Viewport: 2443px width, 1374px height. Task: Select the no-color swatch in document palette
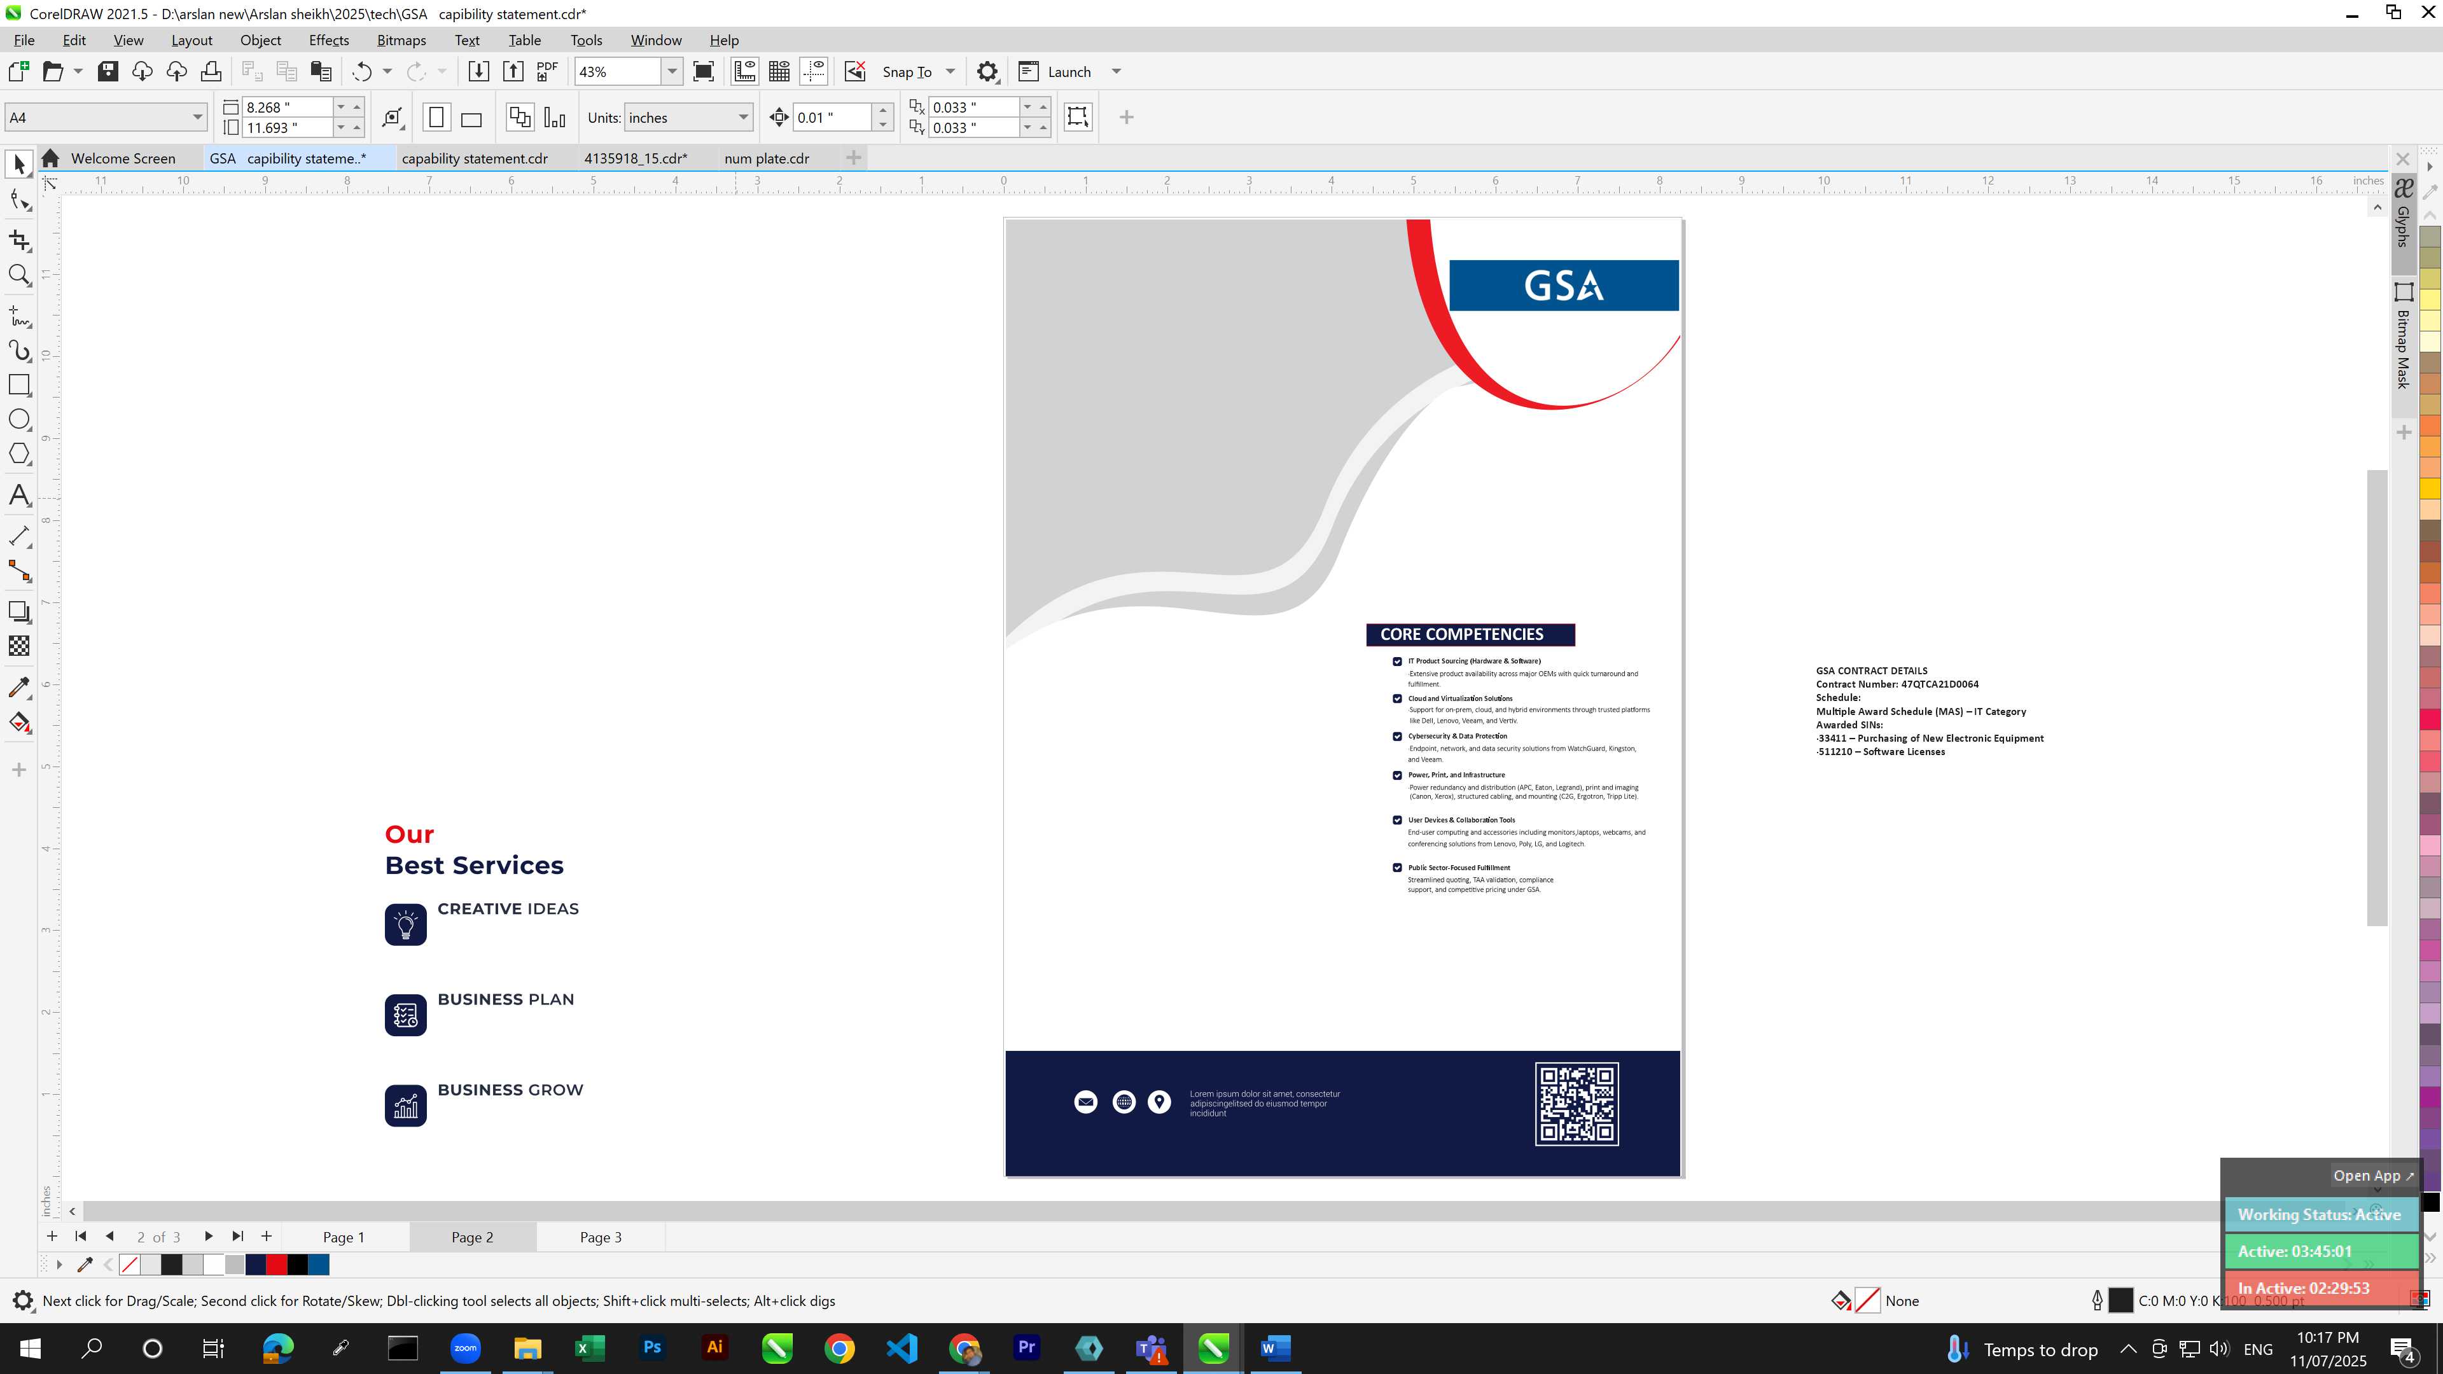(x=130, y=1265)
